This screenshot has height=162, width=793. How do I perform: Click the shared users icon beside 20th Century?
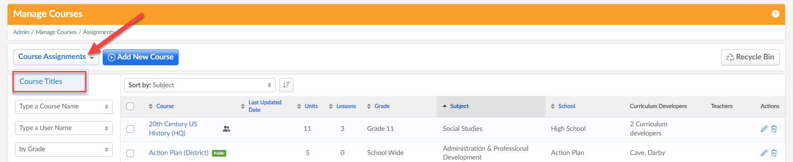(227, 129)
